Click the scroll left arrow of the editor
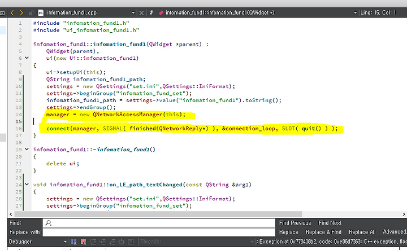The width and height of the screenshot is (407, 250). click(11, 214)
